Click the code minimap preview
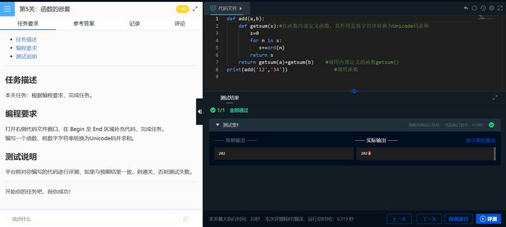The height and width of the screenshot is (227, 506). 488,18
